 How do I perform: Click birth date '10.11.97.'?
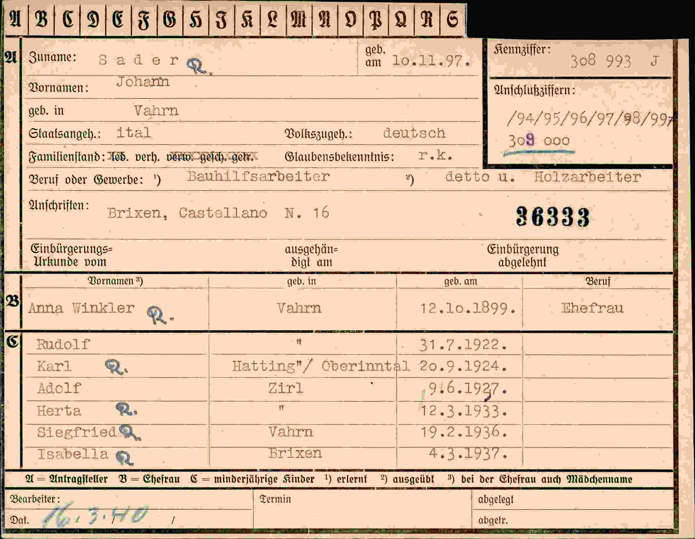click(431, 61)
